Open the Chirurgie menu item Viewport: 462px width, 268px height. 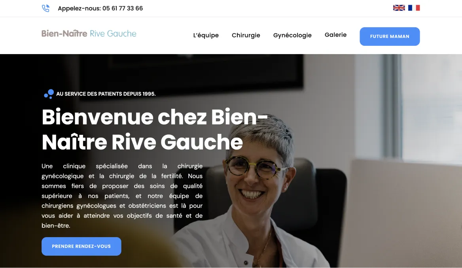246,35
